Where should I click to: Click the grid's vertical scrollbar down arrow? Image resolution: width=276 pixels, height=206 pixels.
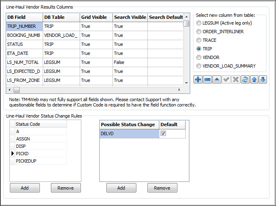[x=186, y=83]
